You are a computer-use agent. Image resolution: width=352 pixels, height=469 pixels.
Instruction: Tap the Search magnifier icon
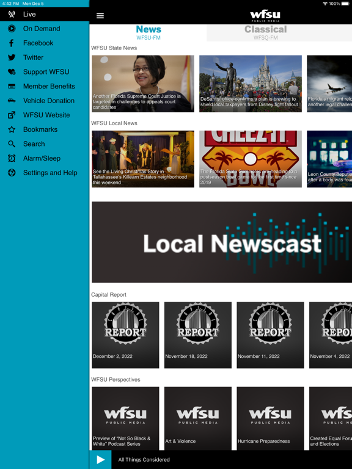12,144
